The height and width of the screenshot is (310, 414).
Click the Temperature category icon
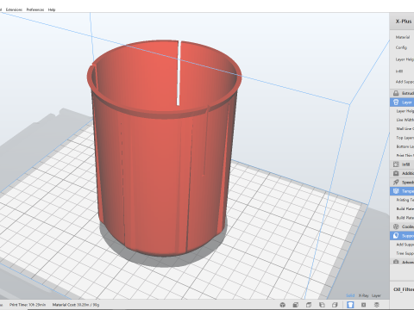pos(396,191)
